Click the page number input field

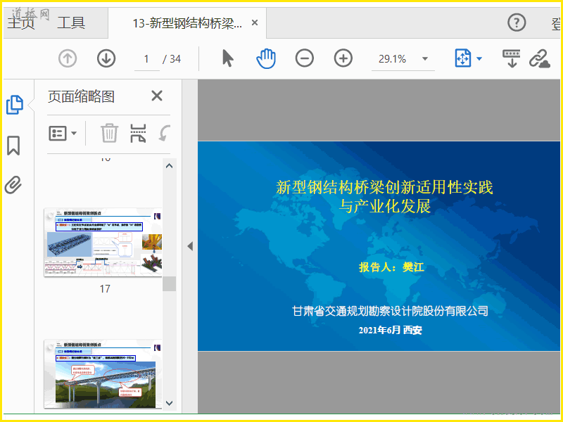coord(147,59)
